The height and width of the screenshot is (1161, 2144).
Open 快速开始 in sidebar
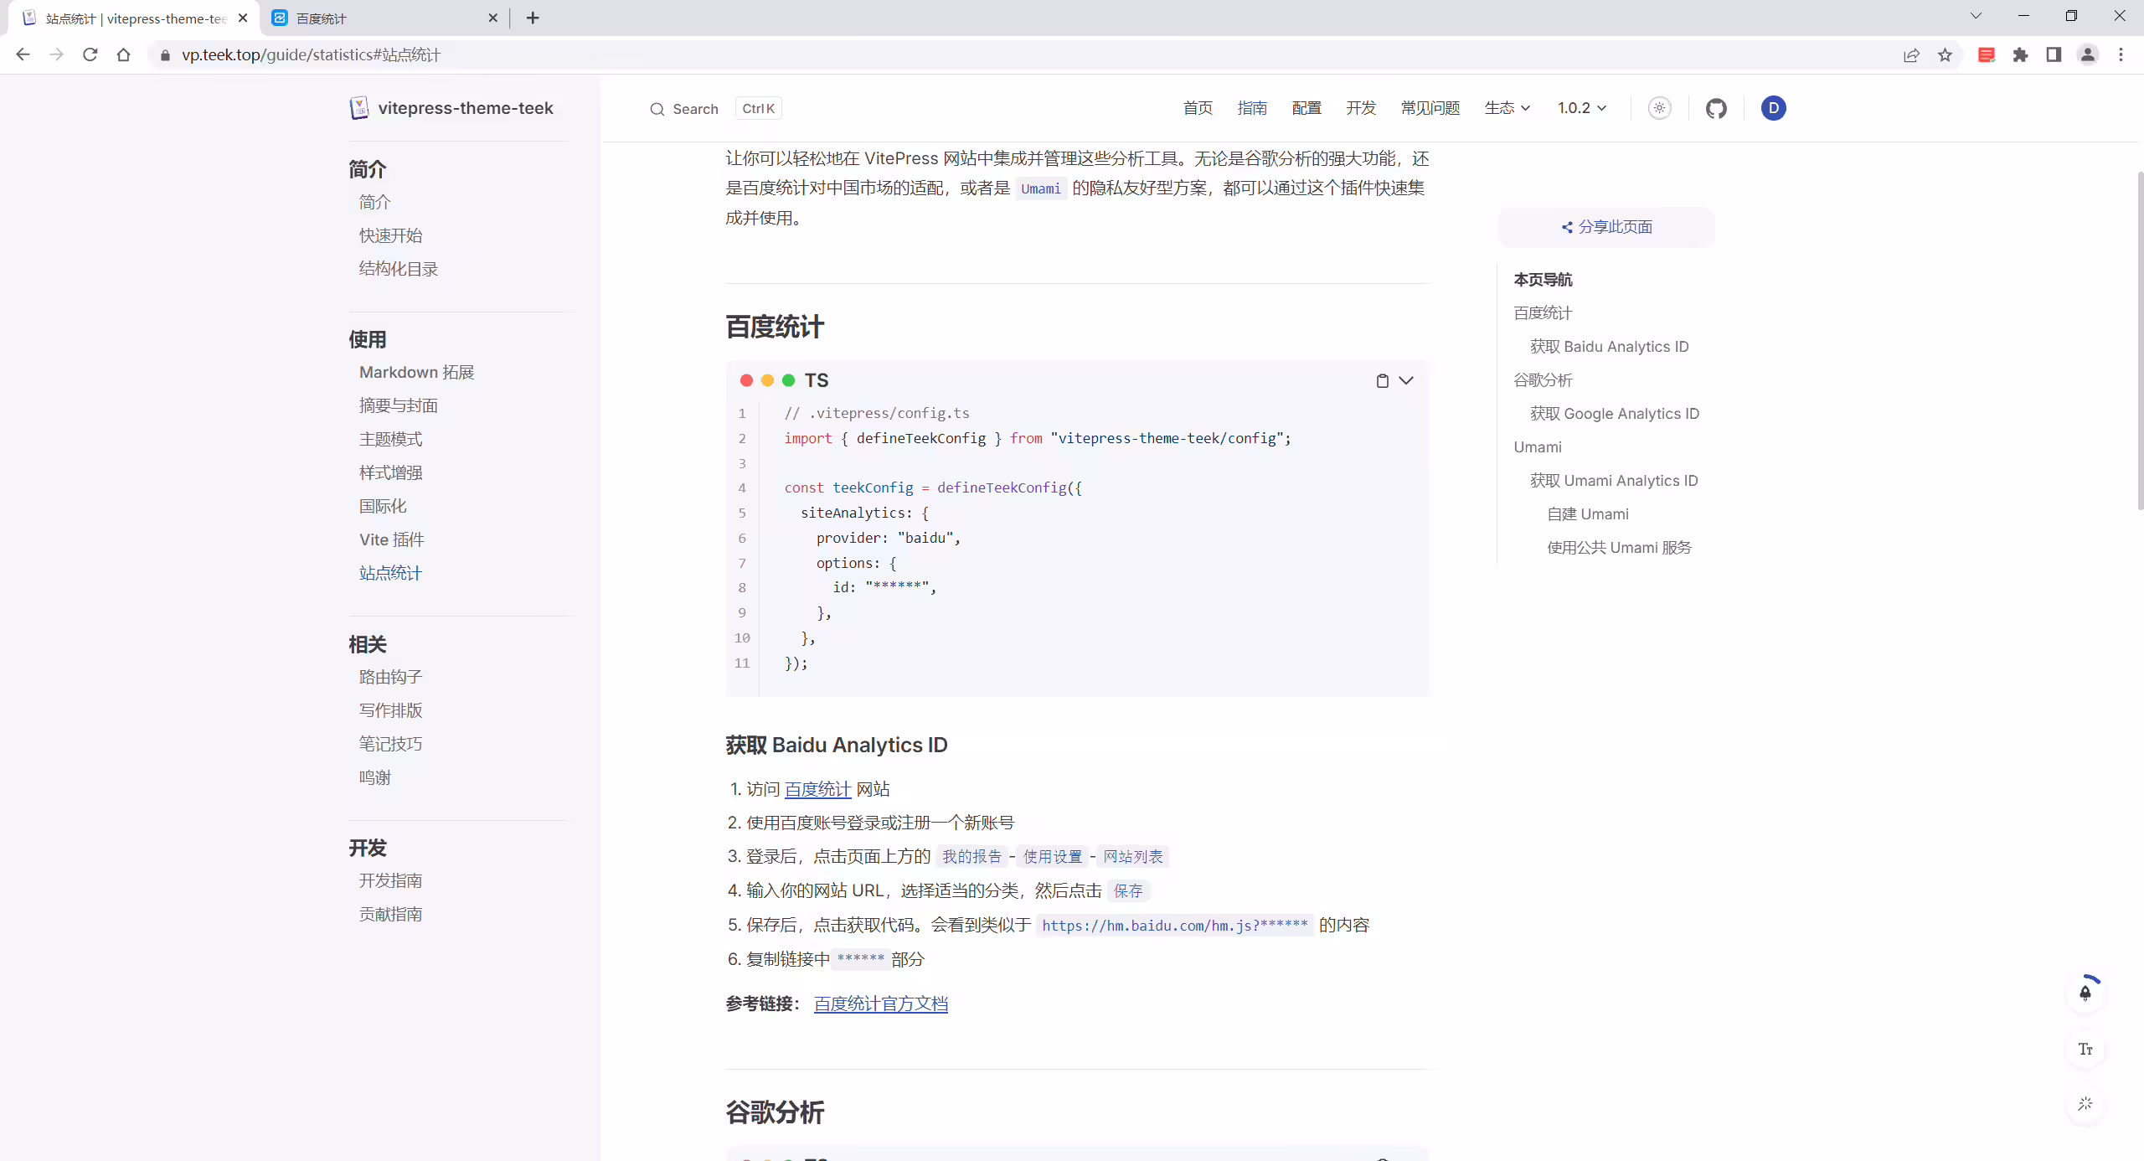(x=391, y=235)
